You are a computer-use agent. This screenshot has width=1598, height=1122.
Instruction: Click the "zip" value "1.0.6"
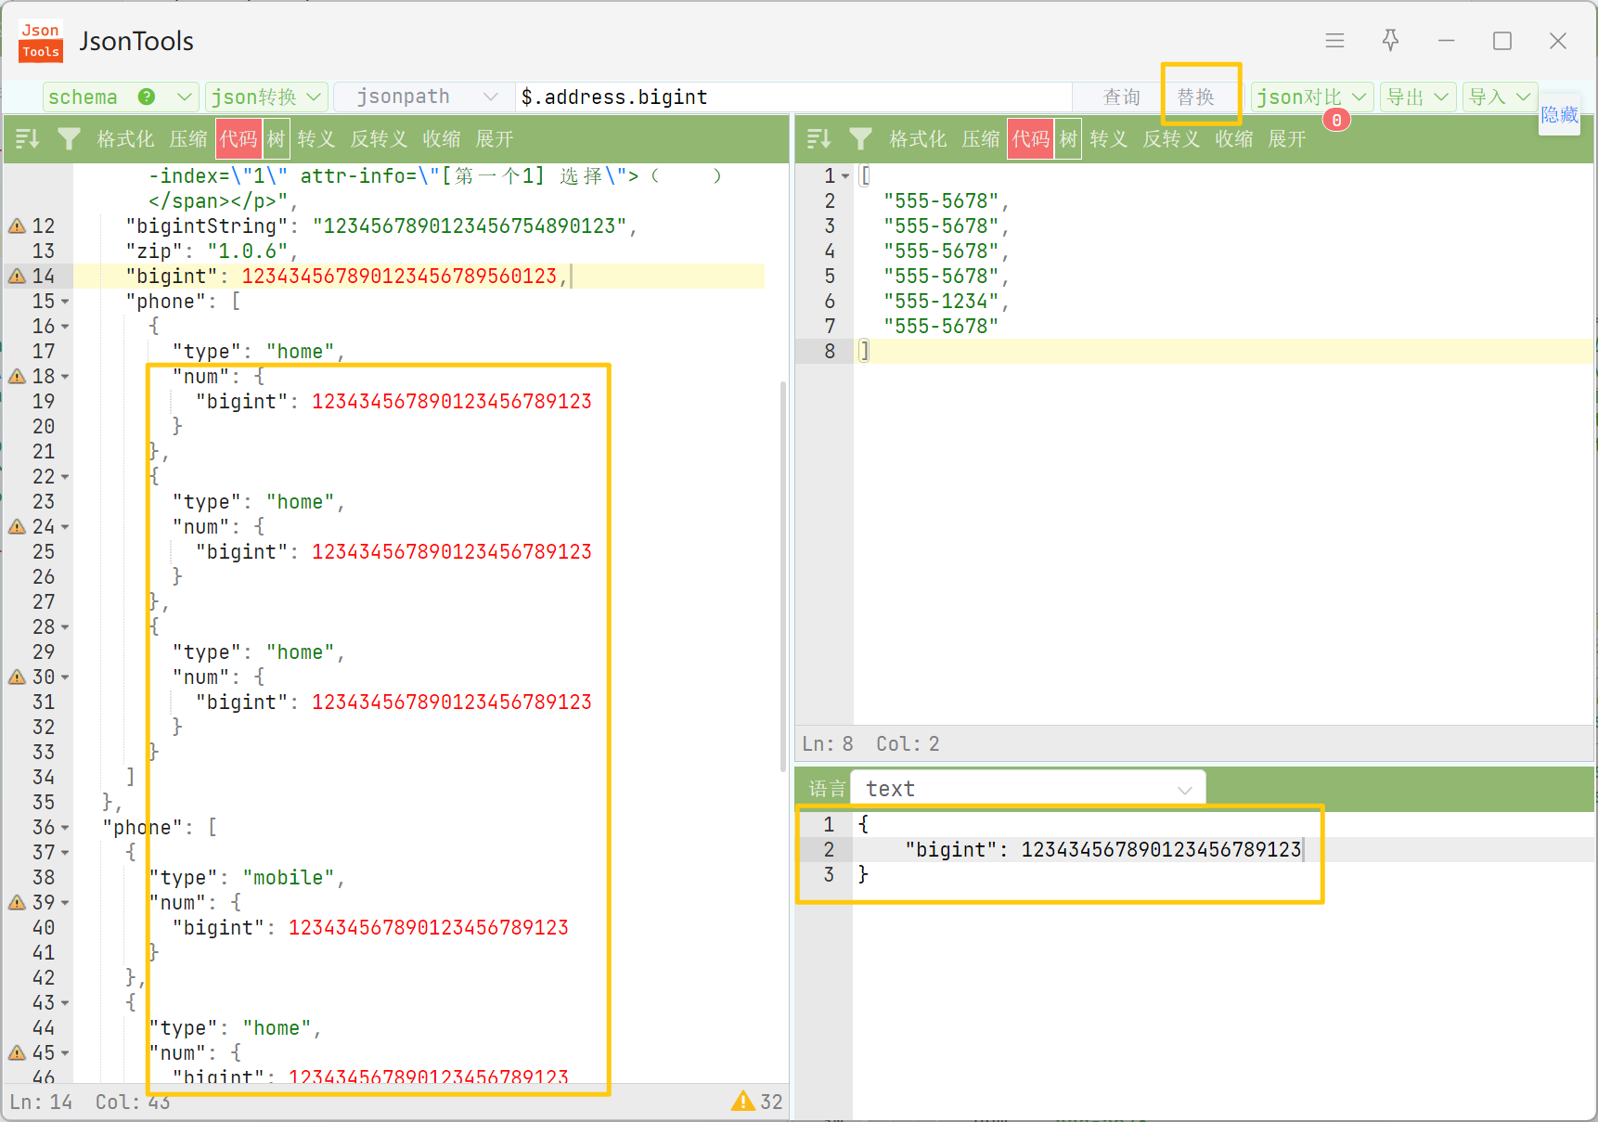(248, 251)
